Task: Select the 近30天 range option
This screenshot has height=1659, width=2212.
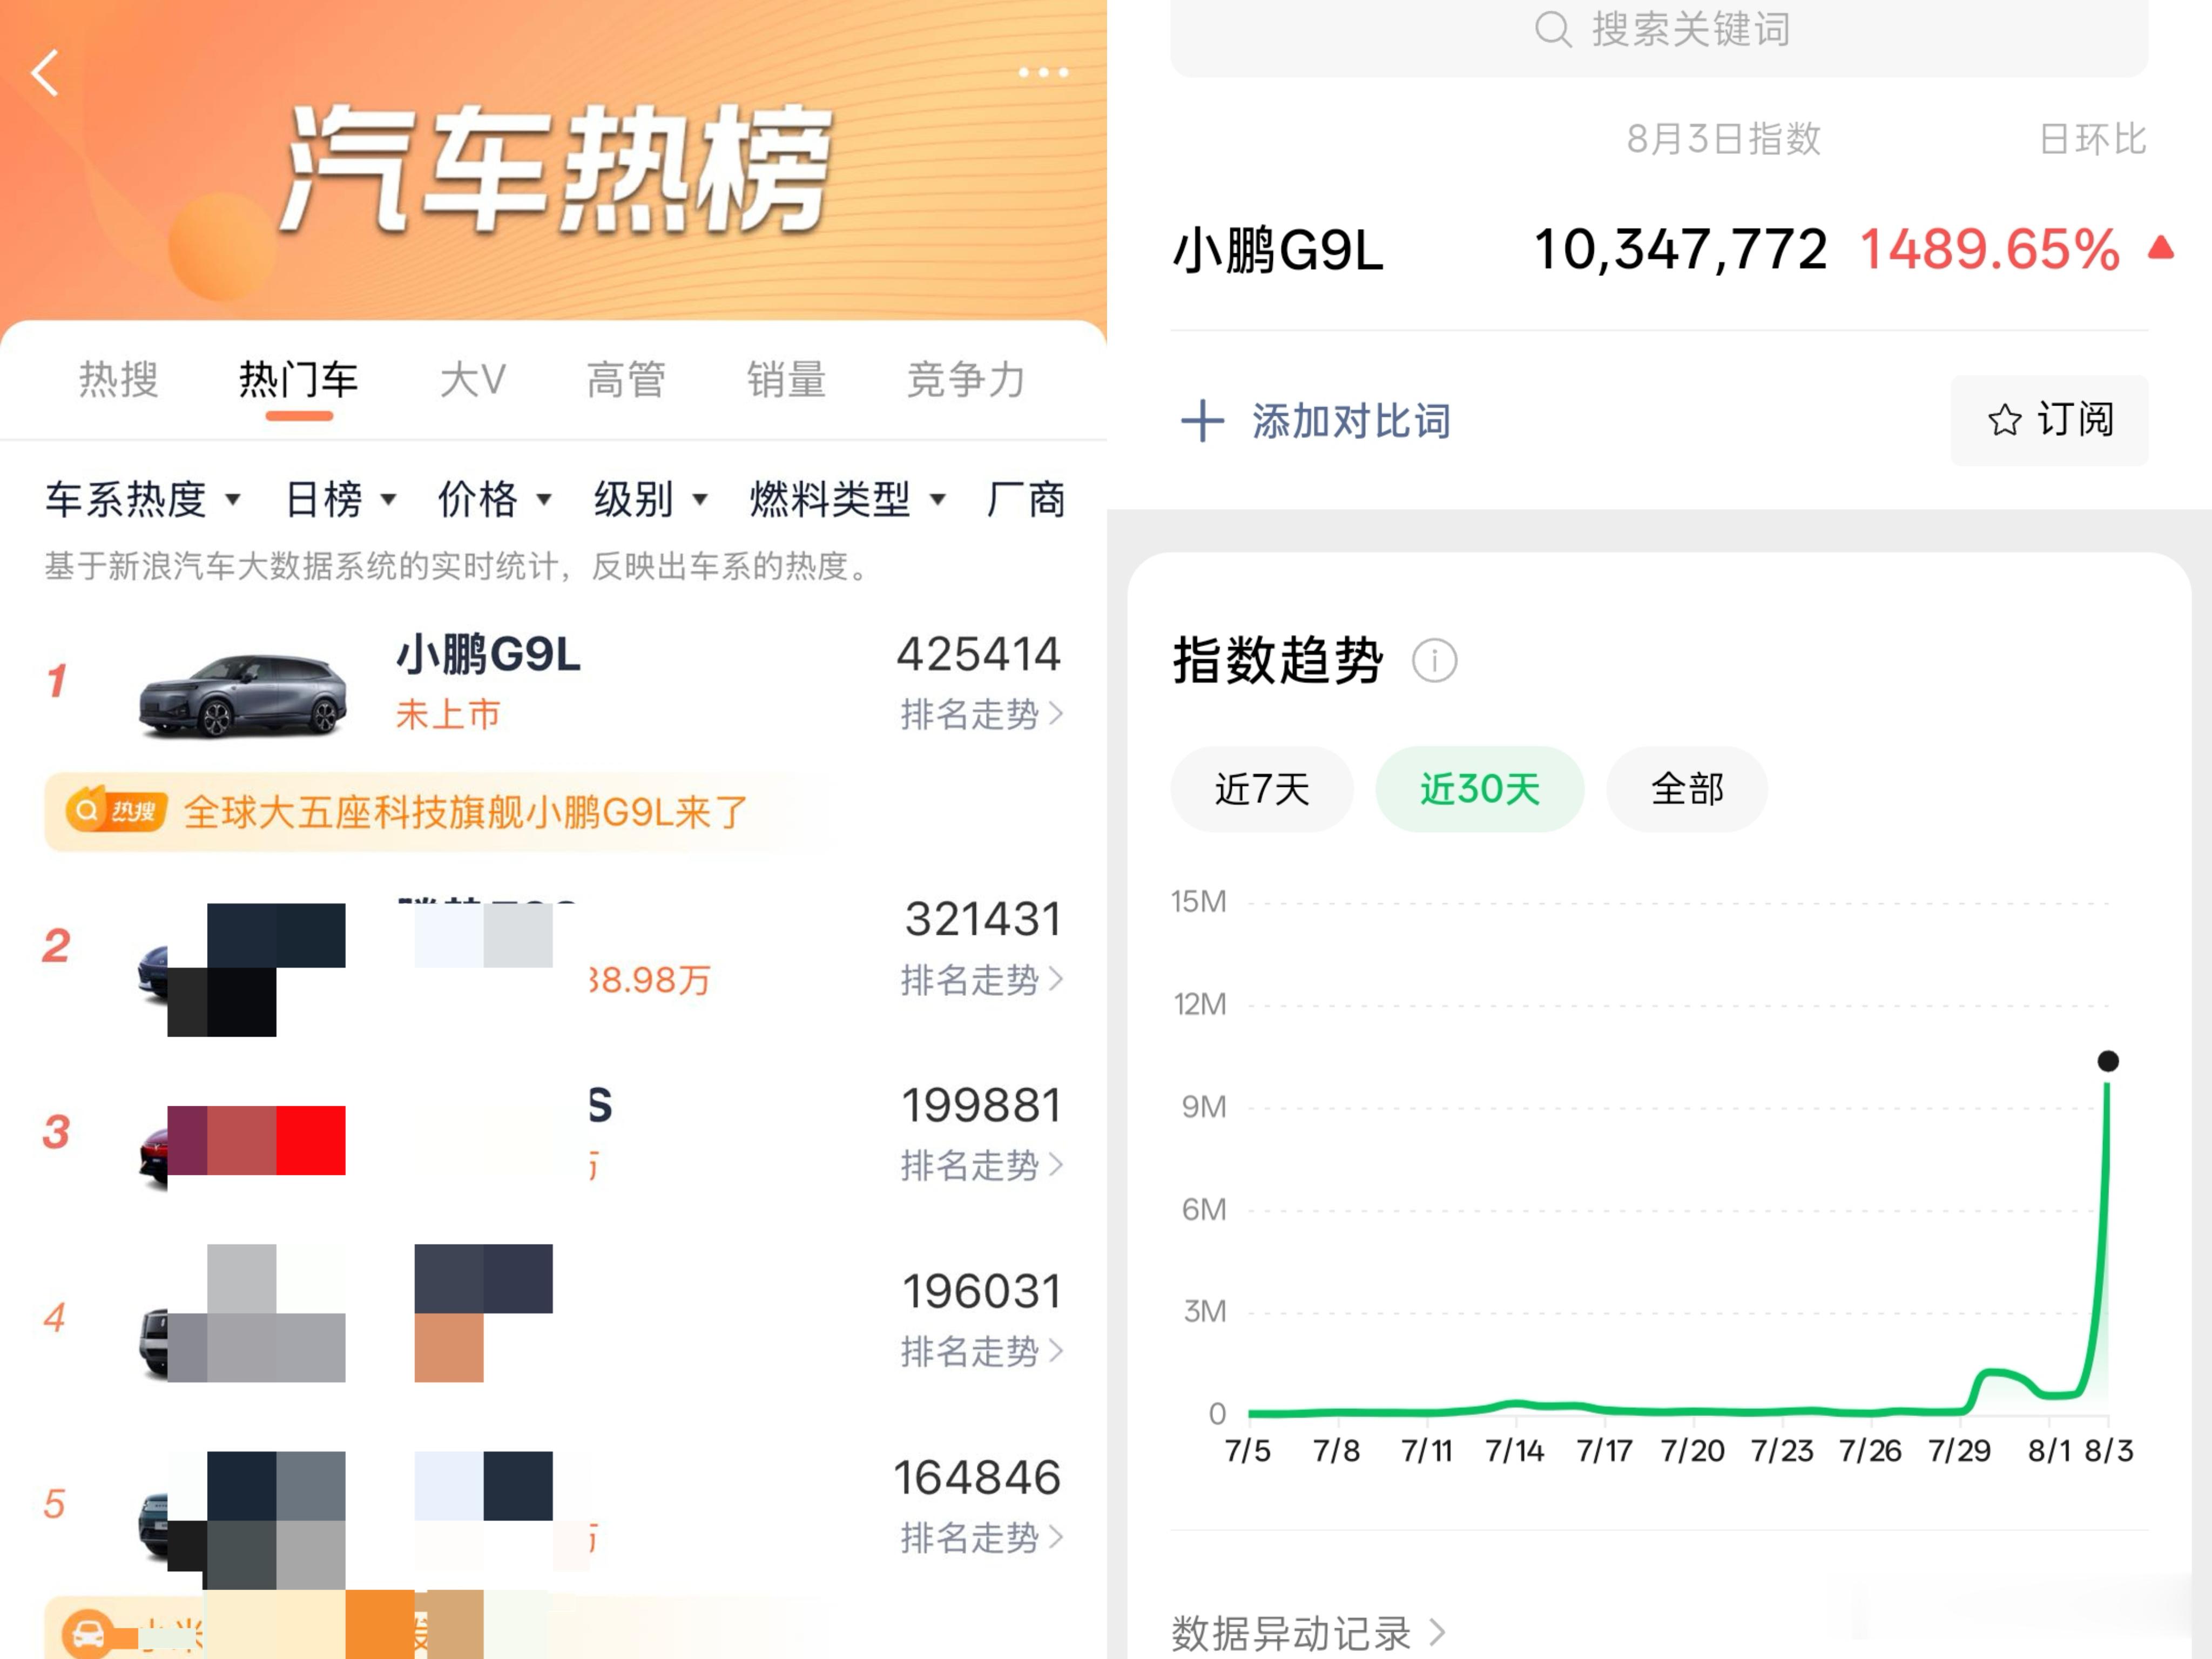Action: [1480, 789]
